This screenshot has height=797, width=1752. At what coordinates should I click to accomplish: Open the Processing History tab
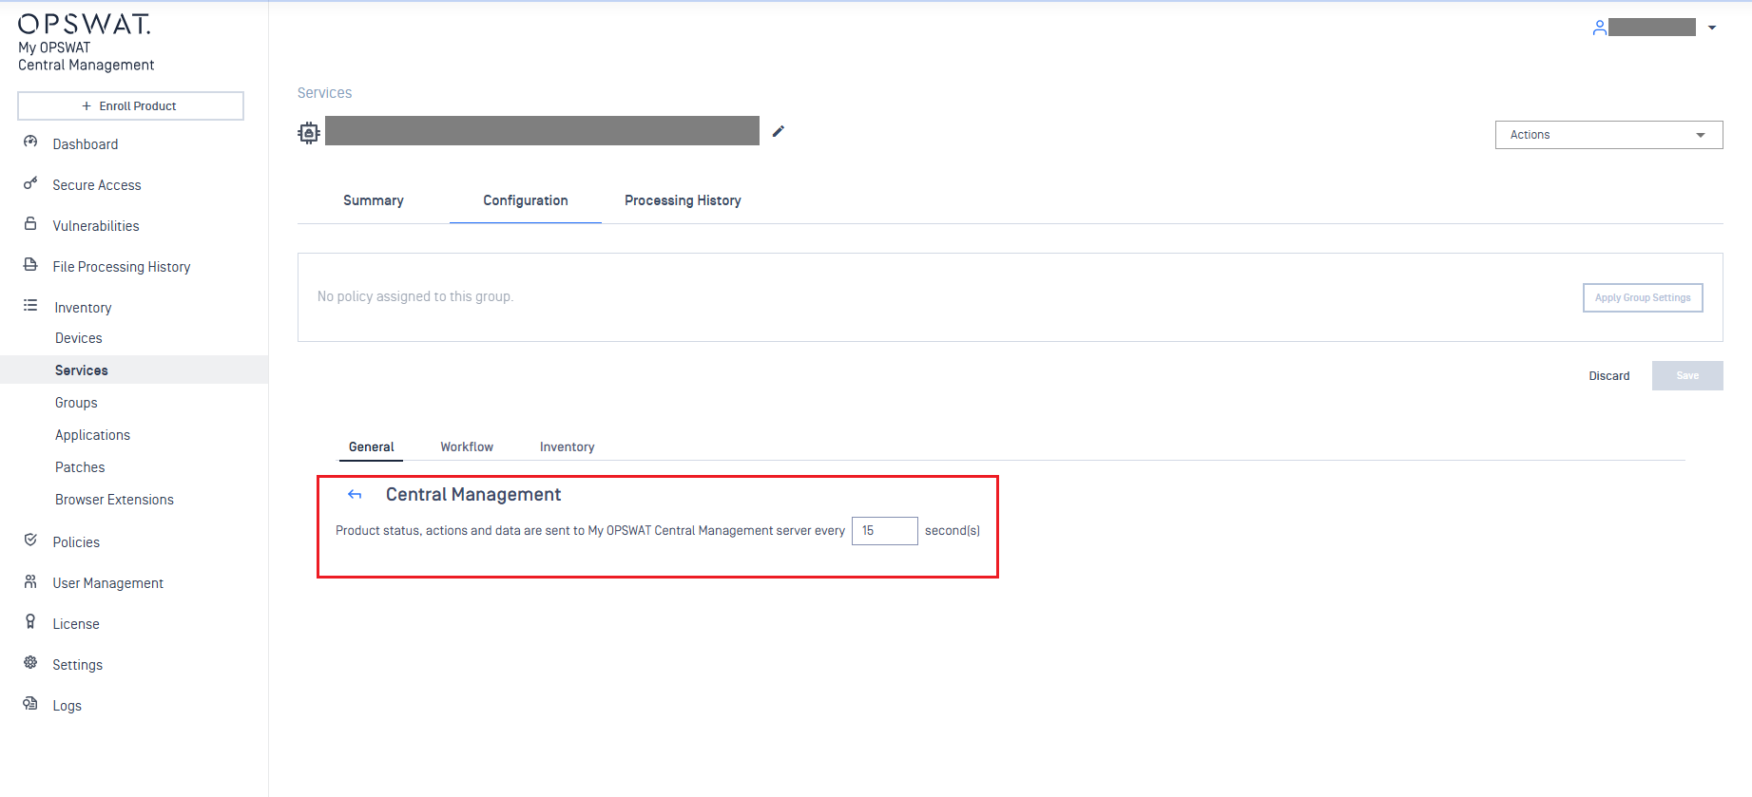tap(683, 200)
